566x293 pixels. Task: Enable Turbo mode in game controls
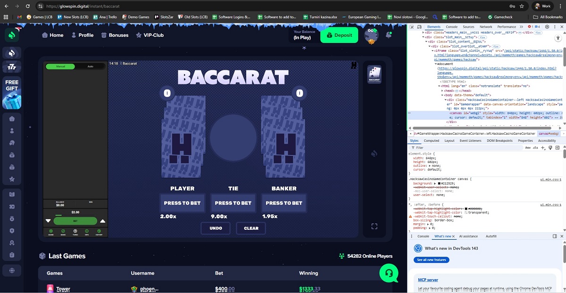[75, 231]
